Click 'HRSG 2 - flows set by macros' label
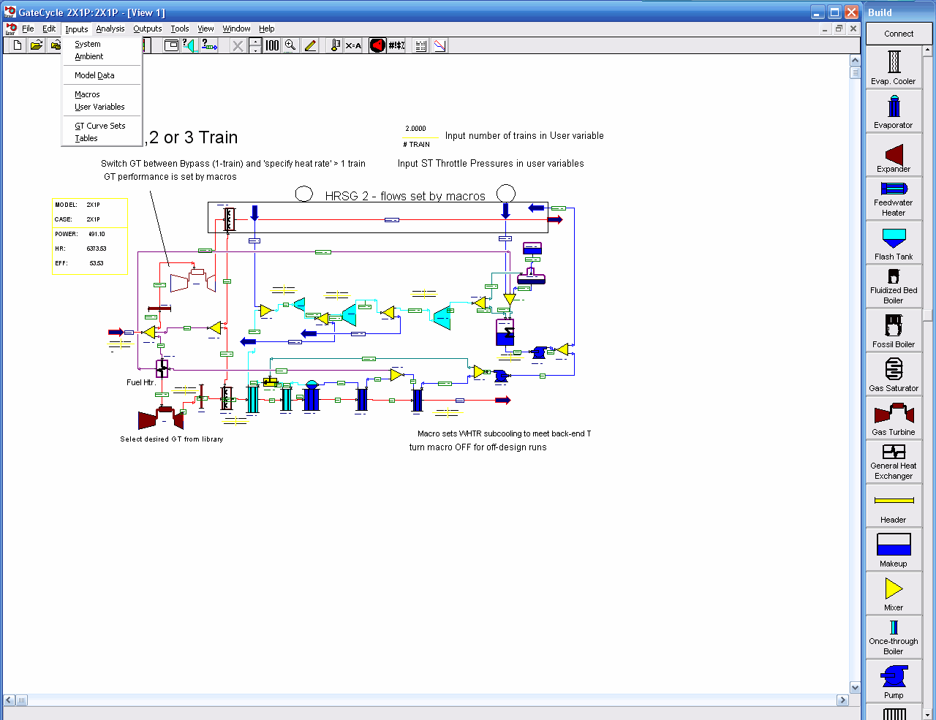936x720 pixels. point(405,196)
